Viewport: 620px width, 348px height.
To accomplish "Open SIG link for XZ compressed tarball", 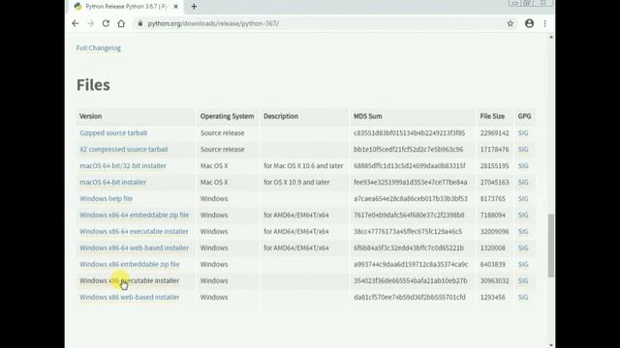I will tap(523, 150).
